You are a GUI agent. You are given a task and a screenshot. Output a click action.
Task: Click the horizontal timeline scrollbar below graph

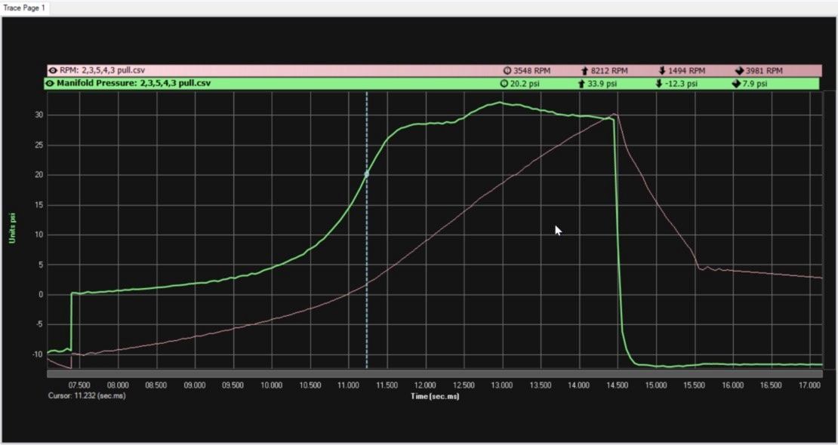(x=434, y=373)
